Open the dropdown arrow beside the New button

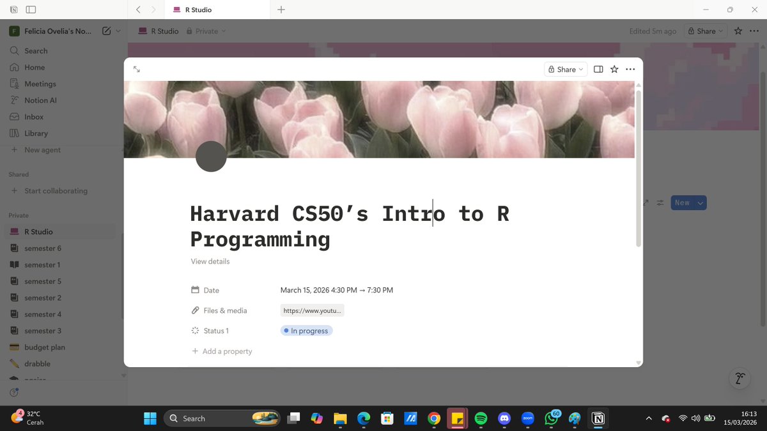(701, 203)
